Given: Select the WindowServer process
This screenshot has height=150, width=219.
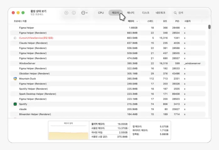Looking at the screenshot, I should (x=108, y=63).
